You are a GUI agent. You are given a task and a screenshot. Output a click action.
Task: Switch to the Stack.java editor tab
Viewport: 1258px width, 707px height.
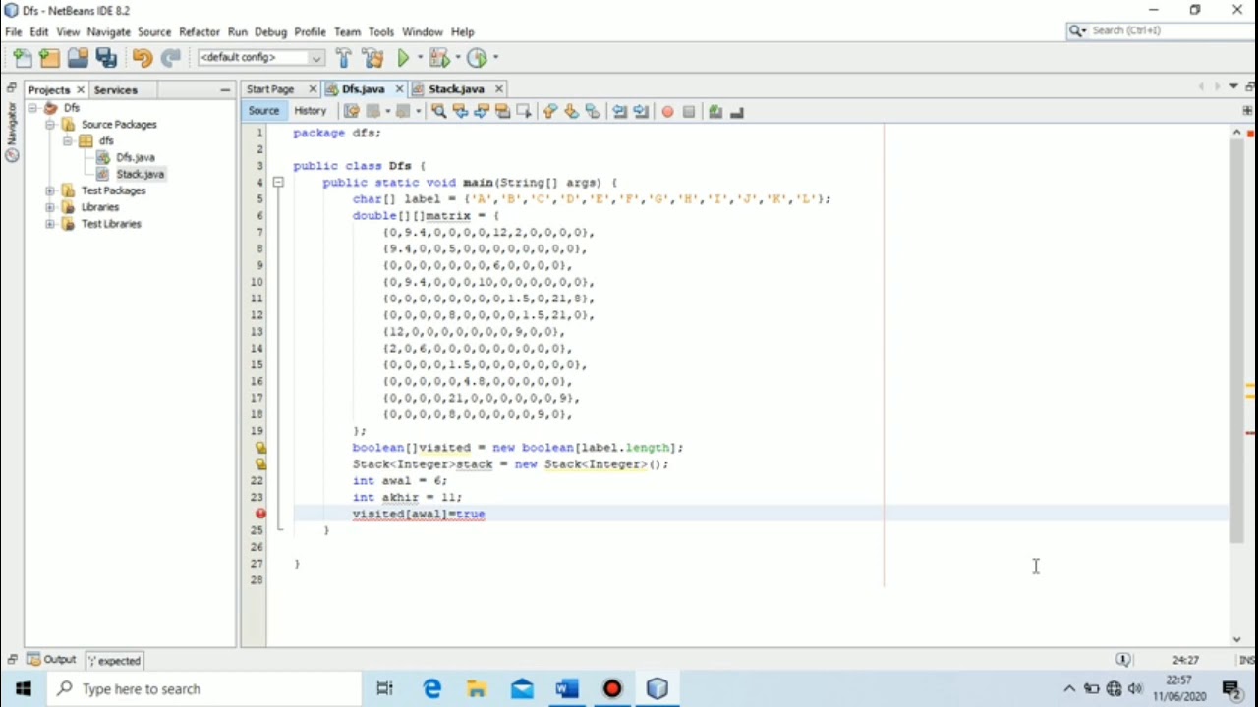(456, 89)
